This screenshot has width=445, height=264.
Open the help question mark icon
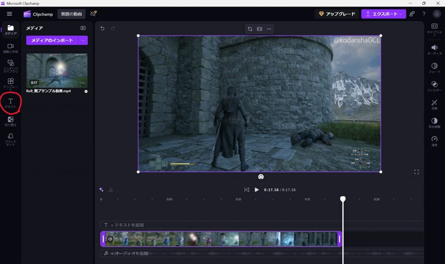[424, 14]
